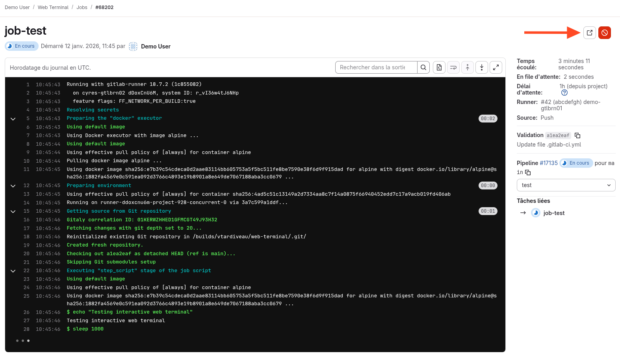
Task: Cancel the running job with red button
Action: (x=604, y=33)
